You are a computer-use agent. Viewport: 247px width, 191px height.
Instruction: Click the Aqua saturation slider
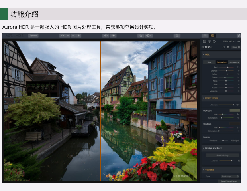226,81
